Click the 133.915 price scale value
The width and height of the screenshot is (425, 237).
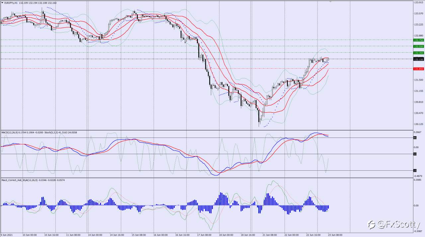(419, 2)
